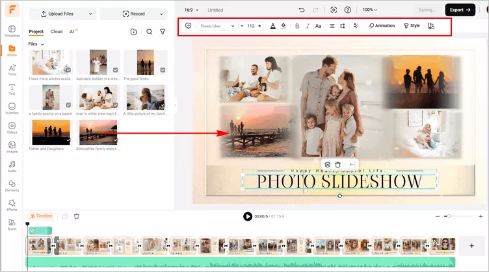The height and width of the screenshot is (272, 489).
Task: Redo the last action
Action: click(315, 10)
